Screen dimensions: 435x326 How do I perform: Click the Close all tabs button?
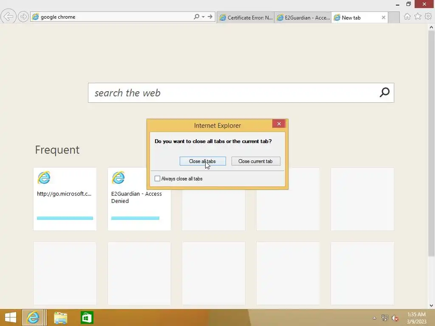[x=203, y=161]
